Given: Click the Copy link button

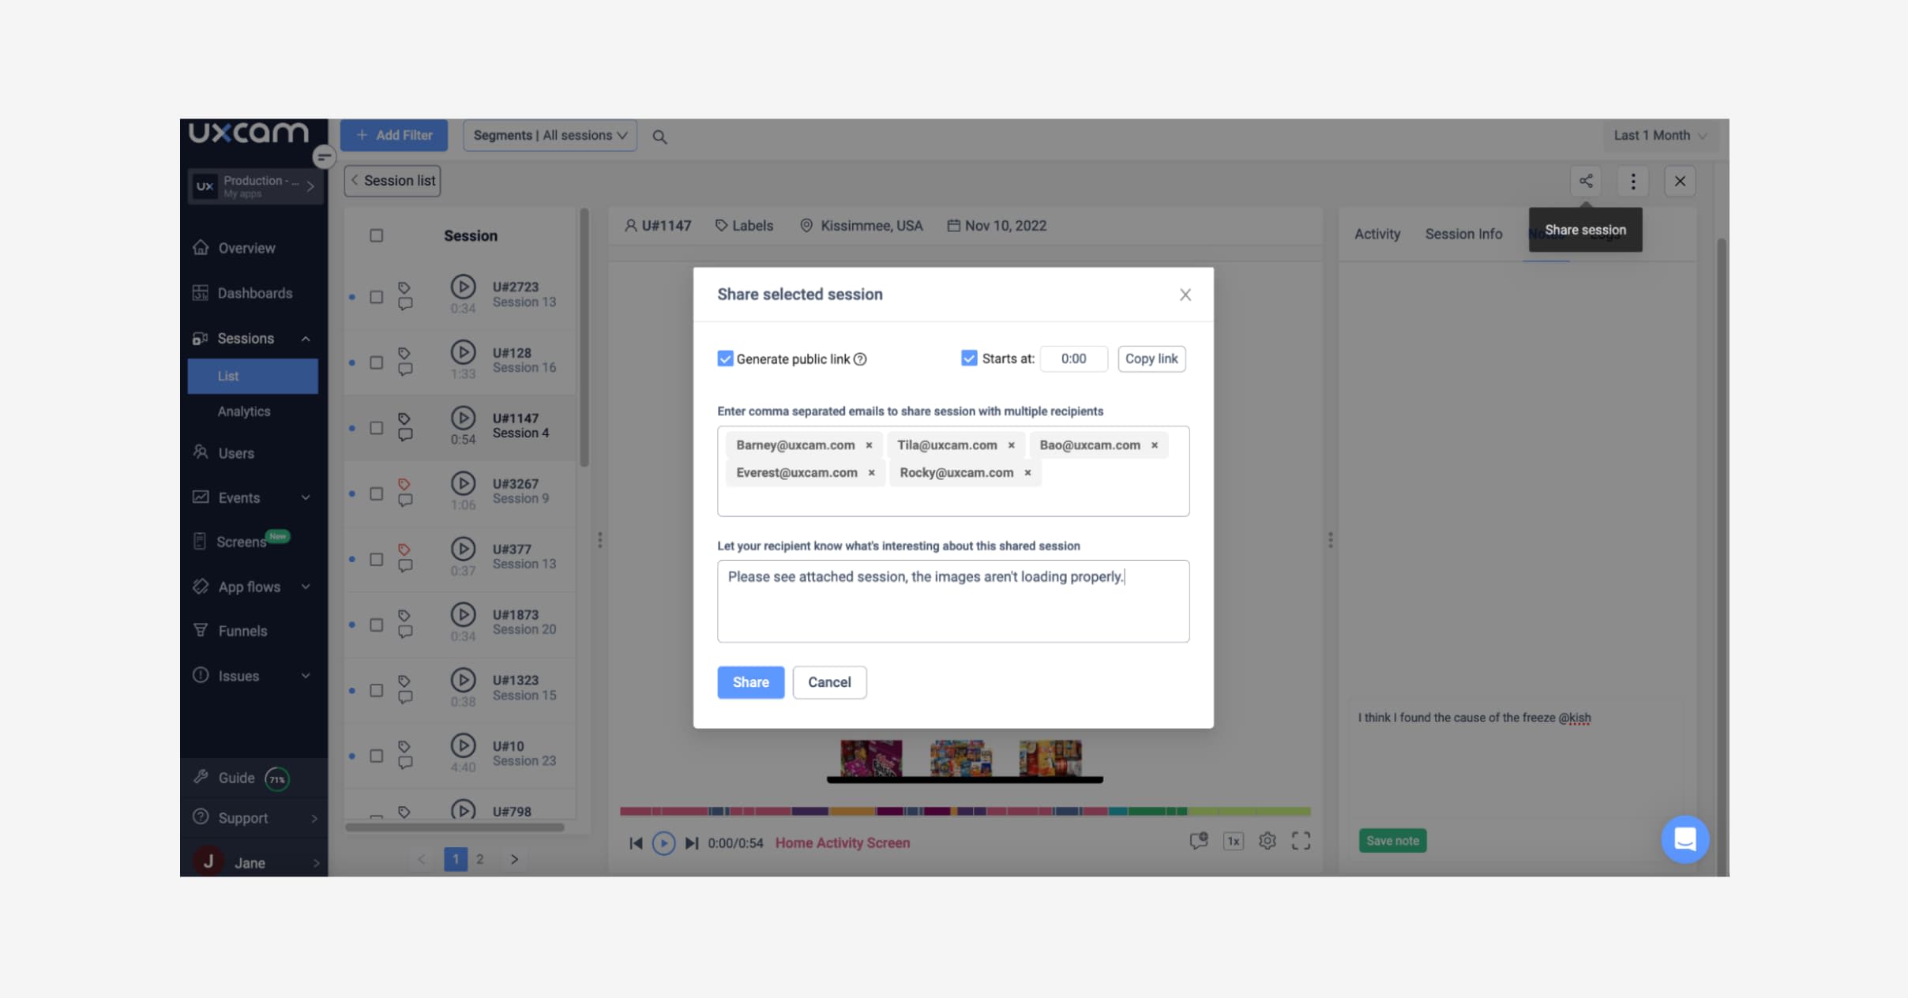Looking at the screenshot, I should (x=1151, y=358).
